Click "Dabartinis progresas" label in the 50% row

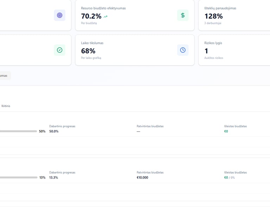click(62, 126)
